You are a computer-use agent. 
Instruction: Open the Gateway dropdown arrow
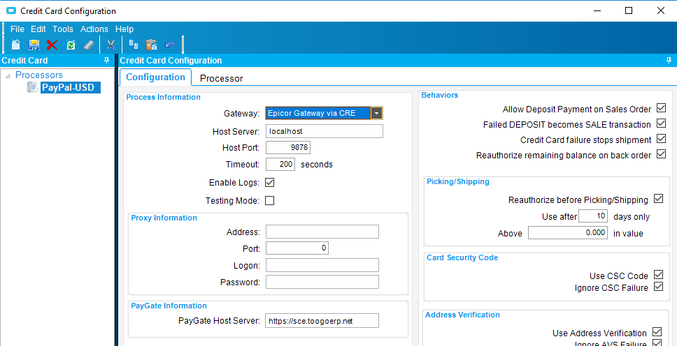coord(377,113)
